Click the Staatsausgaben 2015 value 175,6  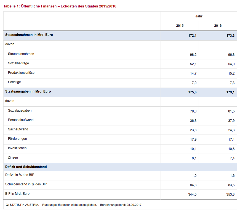point(192,92)
